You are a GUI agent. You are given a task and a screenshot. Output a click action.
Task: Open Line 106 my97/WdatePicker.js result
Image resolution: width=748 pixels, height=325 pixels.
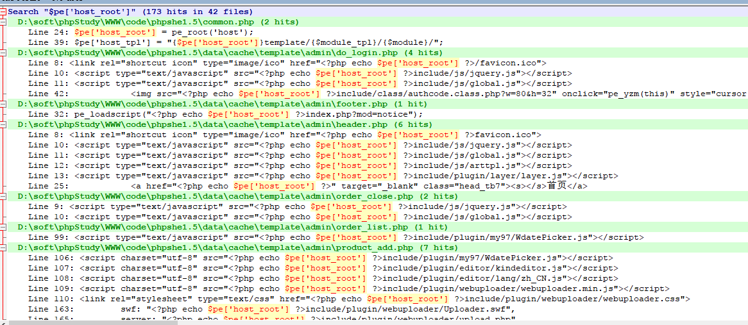click(x=321, y=258)
